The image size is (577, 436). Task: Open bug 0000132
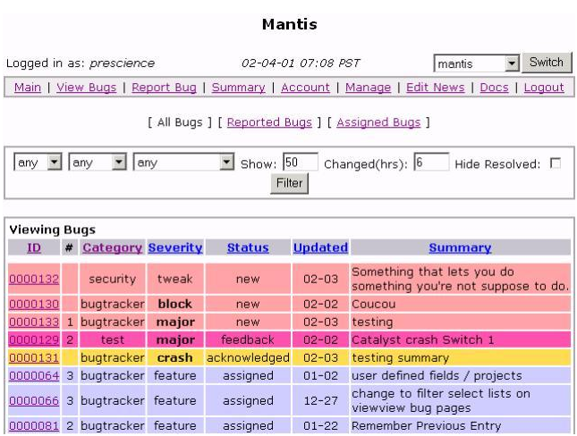click(34, 279)
